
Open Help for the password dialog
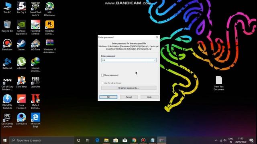149,97
